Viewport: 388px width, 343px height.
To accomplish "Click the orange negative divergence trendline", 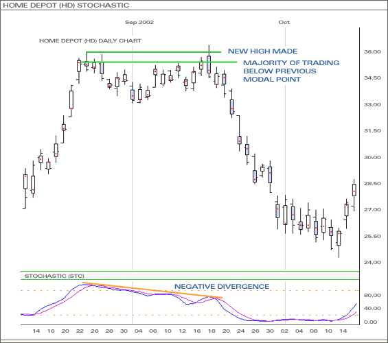I will point(152,290).
